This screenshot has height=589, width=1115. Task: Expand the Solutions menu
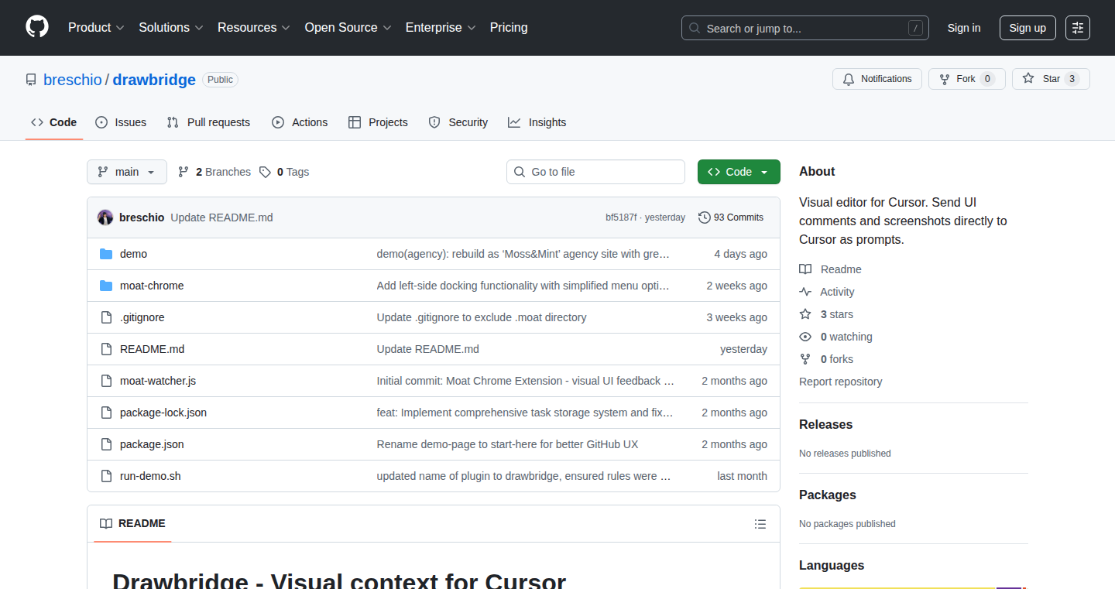click(x=170, y=27)
